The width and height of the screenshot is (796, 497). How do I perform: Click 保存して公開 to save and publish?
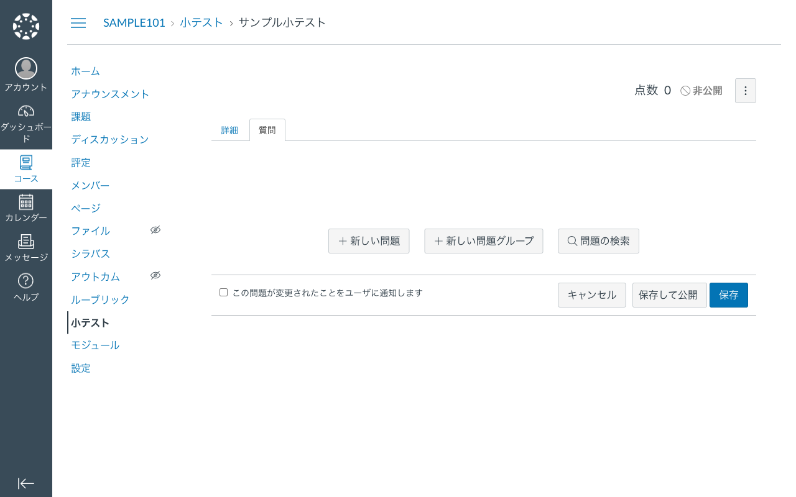(669, 295)
